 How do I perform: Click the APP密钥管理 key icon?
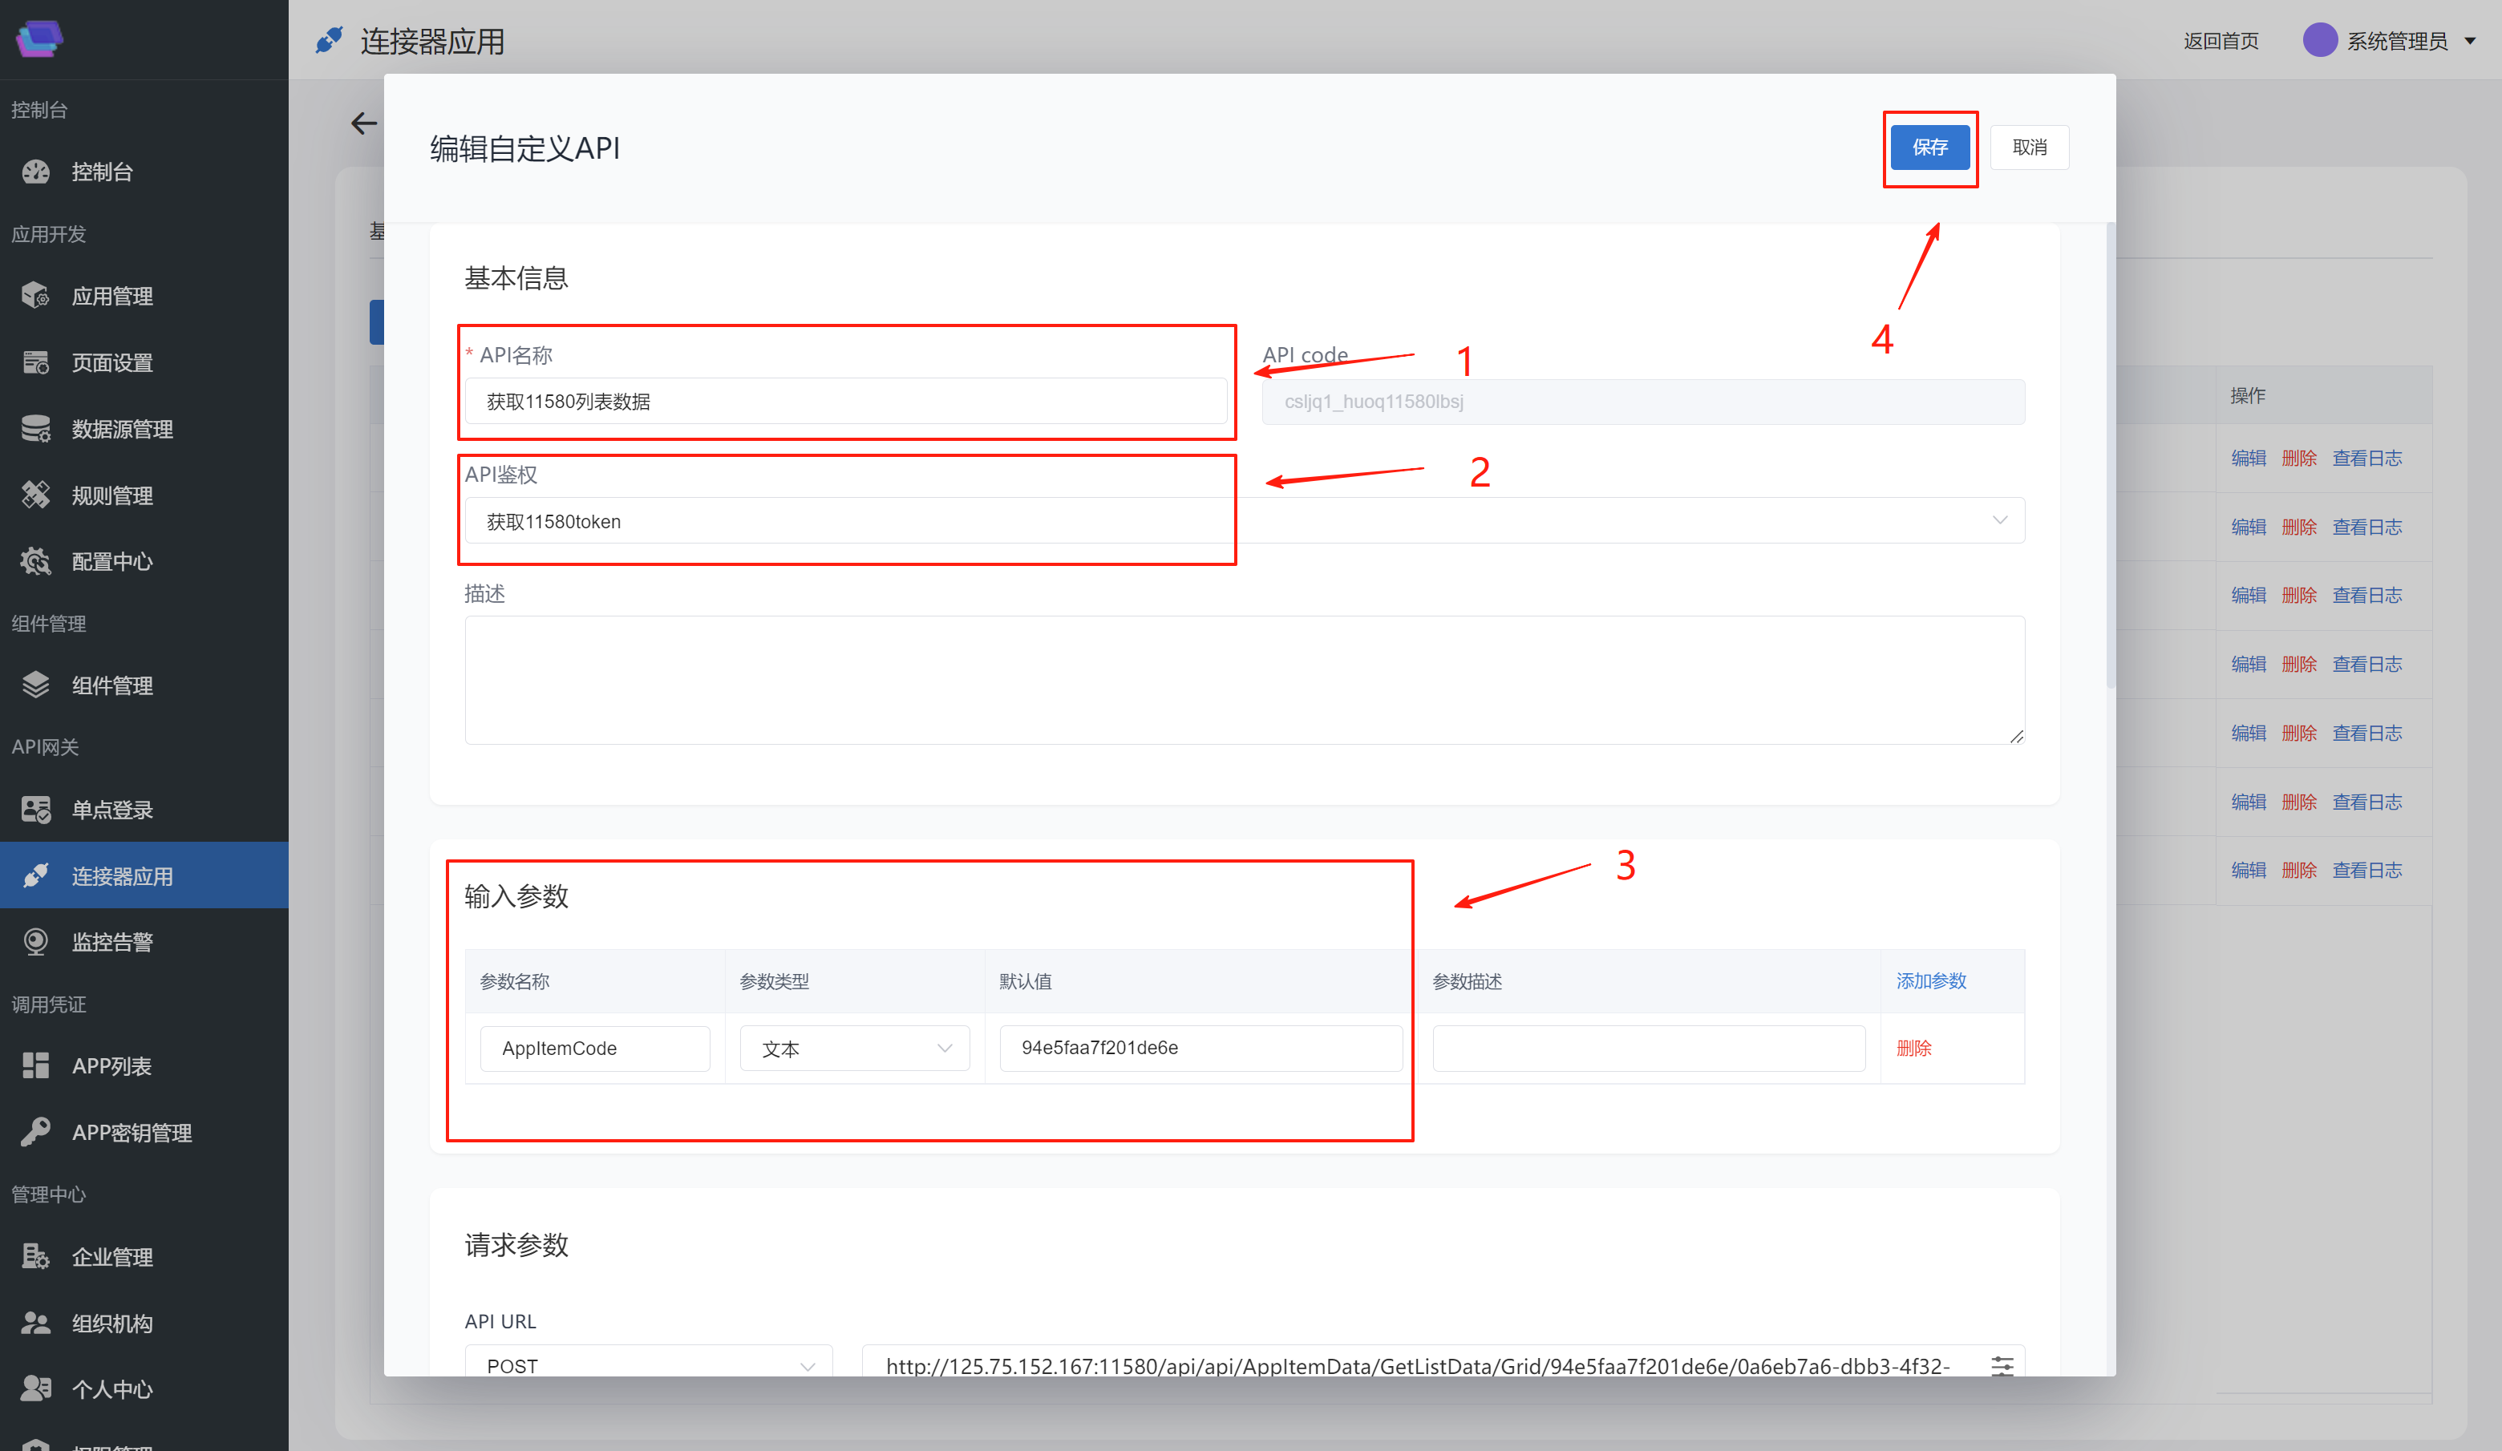[x=36, y=1133]
